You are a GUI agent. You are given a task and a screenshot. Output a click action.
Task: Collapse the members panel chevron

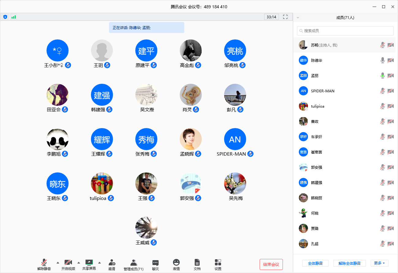[298, 17]
